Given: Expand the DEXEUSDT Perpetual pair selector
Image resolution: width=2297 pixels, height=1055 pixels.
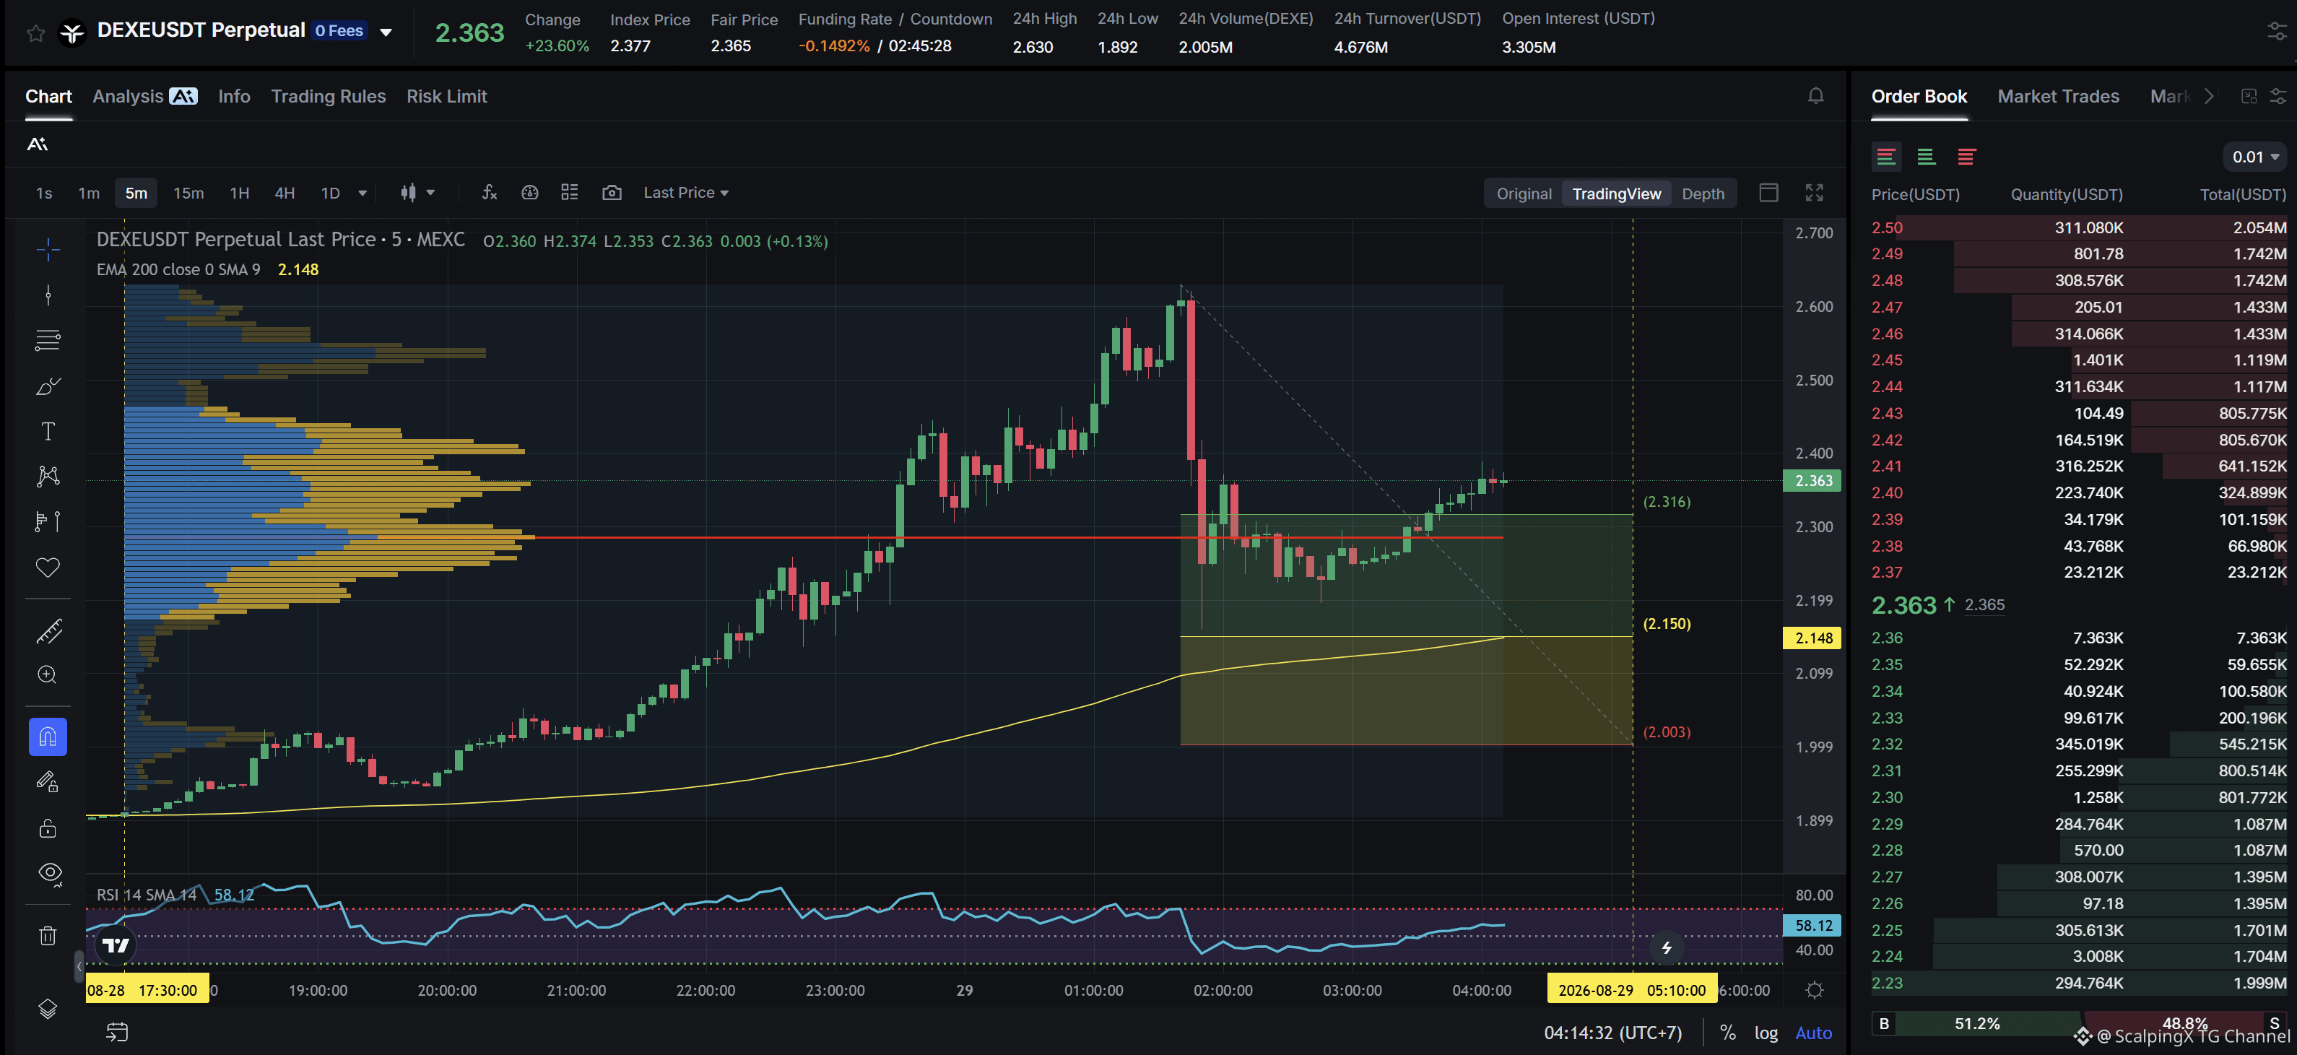Looking at the screenshot, I should 386,33.
